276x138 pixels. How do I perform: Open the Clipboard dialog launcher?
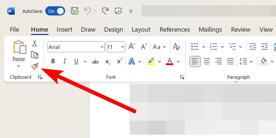[40, 77]
